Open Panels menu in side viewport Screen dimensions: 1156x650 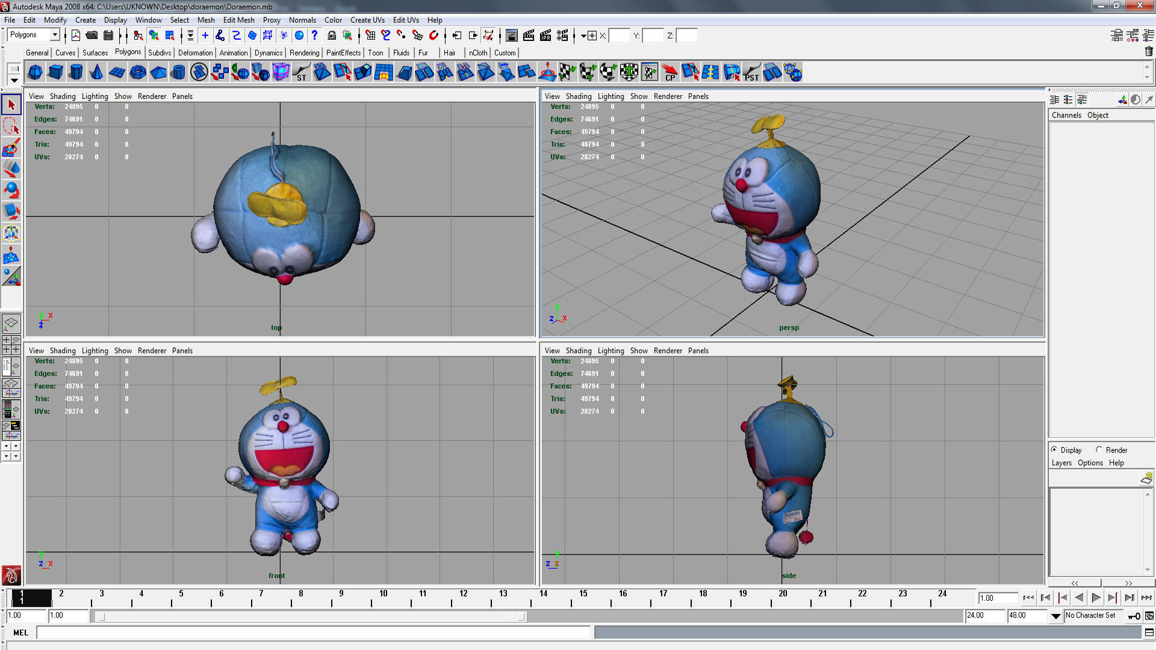[x=698, y=351]
